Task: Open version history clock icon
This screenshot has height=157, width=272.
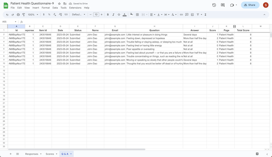Action: 214,5
